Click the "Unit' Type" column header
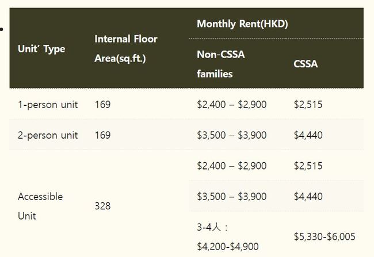The width and height of the screenshot is (374, 257). (x=41, y=49)
